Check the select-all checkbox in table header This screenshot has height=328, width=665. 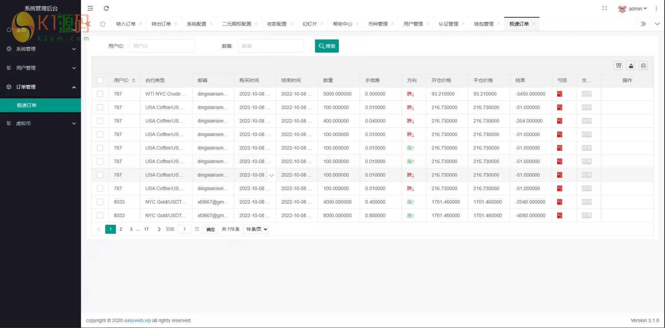pos(100,80)
